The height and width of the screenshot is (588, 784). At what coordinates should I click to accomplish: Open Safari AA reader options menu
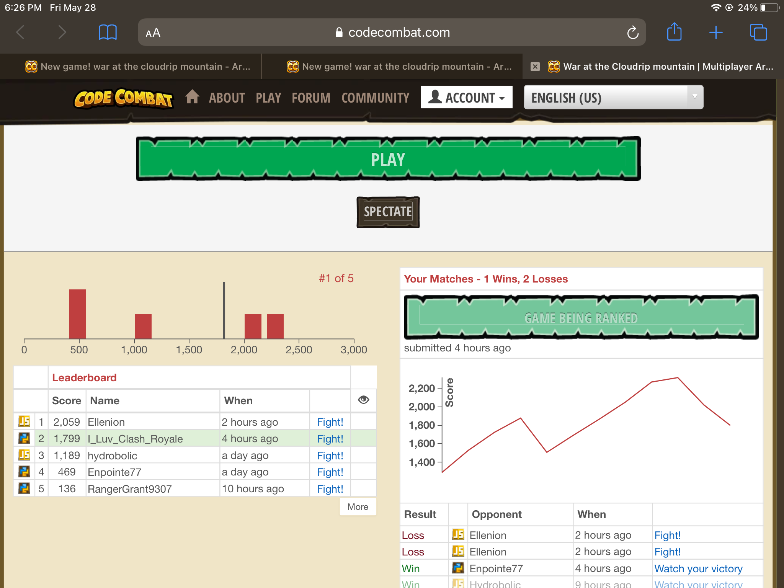pyautogui.click(x=153, y=33)
